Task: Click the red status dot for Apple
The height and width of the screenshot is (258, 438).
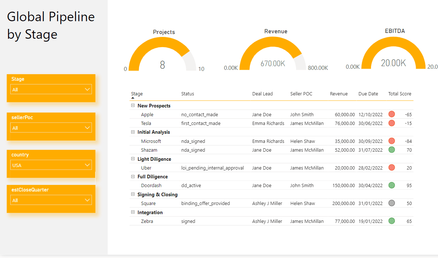Action: [392, 114]
